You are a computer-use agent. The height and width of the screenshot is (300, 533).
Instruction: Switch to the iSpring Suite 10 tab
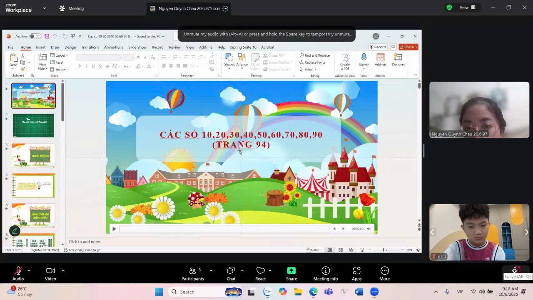pos(243,47)
